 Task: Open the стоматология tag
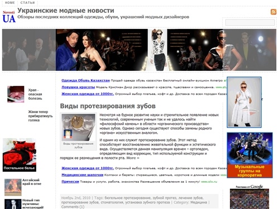[112, 202]
